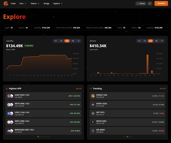Select 7D range in Volume chart

[x=145, y=41]
